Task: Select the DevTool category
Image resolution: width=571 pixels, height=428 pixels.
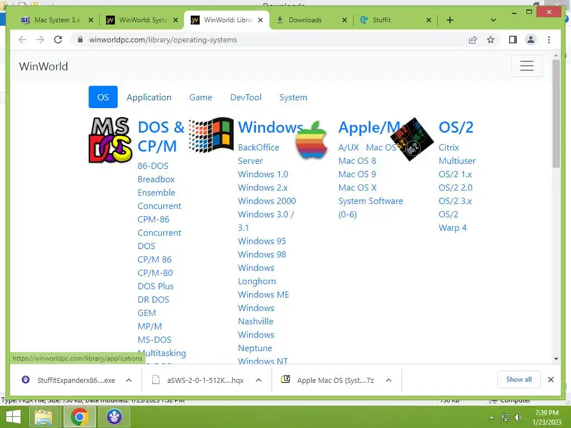Action: 246,97
